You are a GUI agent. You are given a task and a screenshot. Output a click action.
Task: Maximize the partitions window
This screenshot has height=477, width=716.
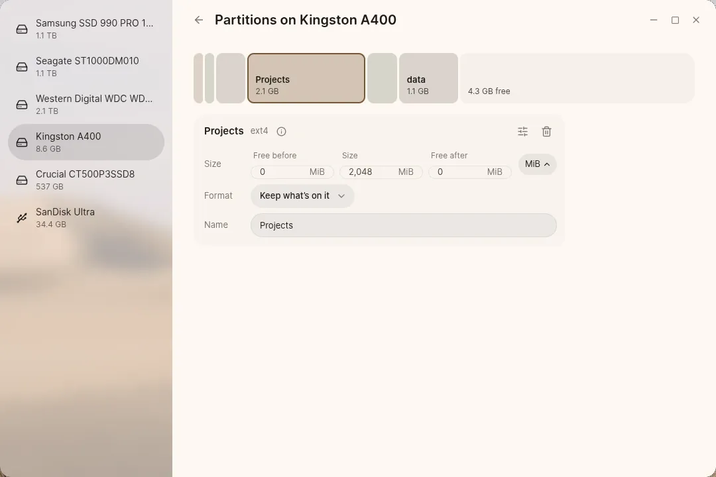[675, 20]
